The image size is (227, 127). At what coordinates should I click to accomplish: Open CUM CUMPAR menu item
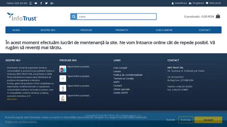164,30
